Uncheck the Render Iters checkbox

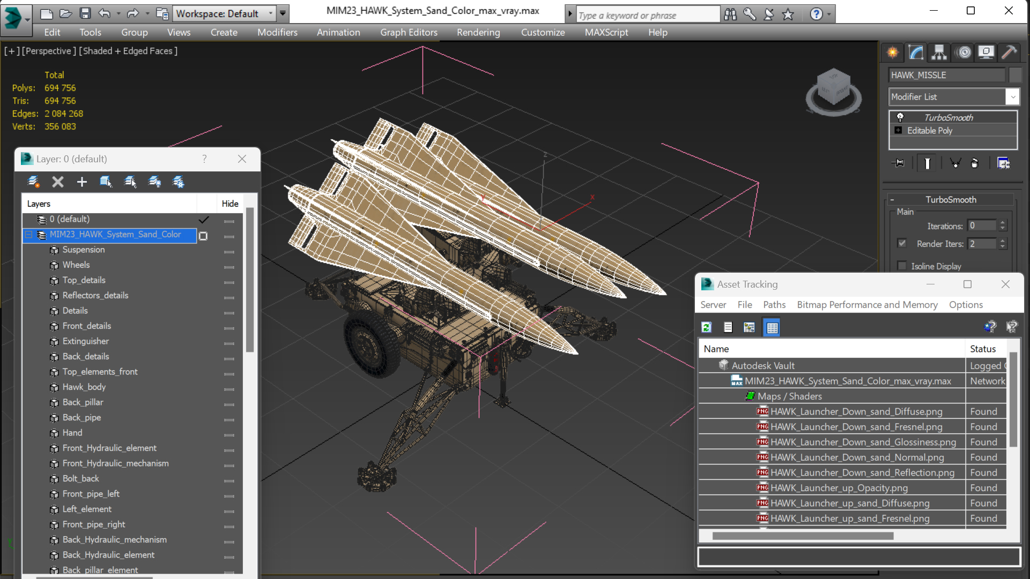(902, 243)
